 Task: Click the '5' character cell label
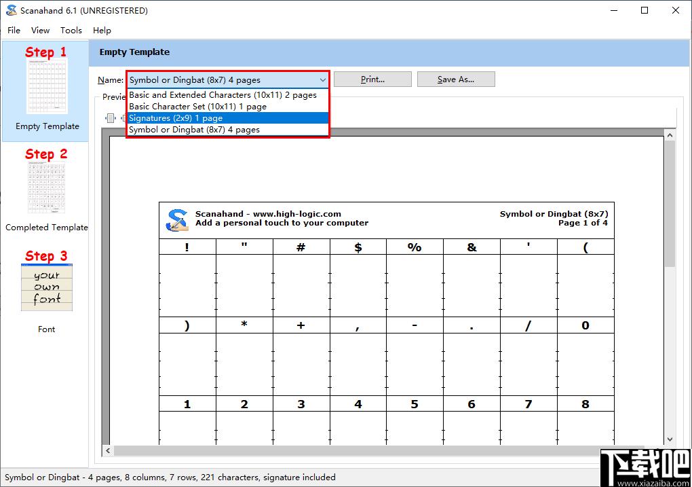coord(415,404)
